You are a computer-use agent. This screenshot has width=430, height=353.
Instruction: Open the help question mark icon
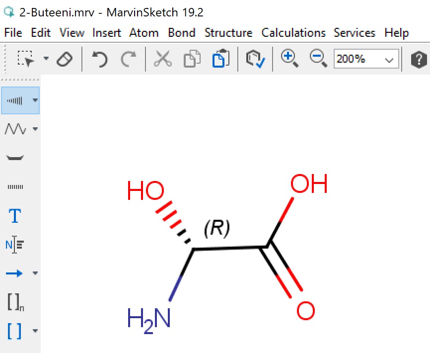point(419,59)
